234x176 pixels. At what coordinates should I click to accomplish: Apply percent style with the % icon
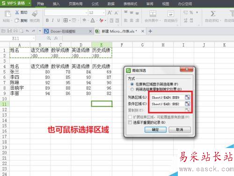[x=191, y=13]
